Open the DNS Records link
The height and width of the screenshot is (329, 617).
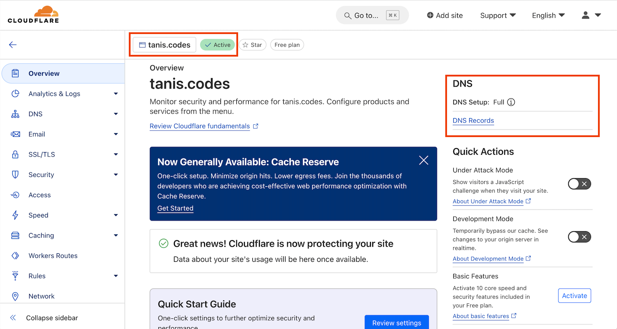coord(473,120)
